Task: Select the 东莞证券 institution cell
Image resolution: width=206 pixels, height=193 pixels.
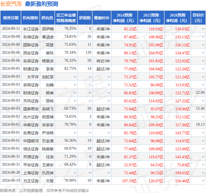Action: pyautogui.click(x=31, y=133)
